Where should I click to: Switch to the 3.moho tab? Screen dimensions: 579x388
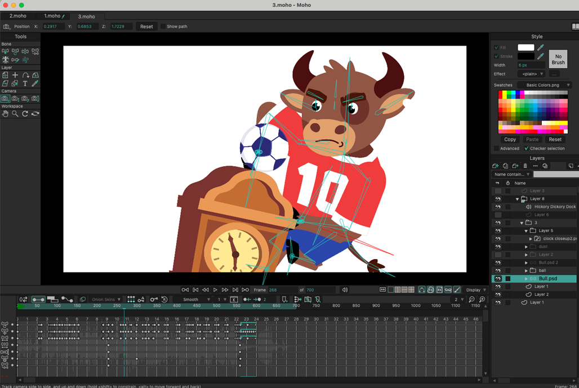pos(87,16)
